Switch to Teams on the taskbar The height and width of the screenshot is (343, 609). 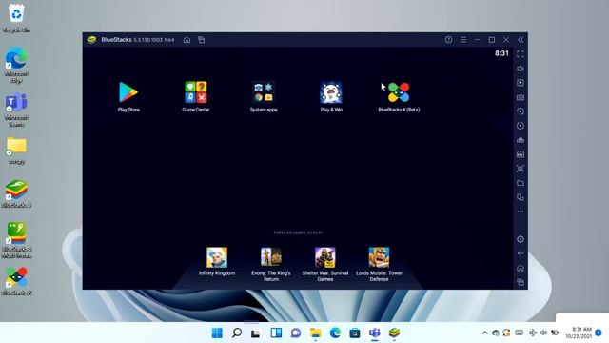[374, 333]
